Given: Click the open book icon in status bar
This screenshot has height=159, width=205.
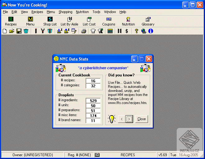Looking at the screenshot, I should pyautogui.click(x=97, y=155).
